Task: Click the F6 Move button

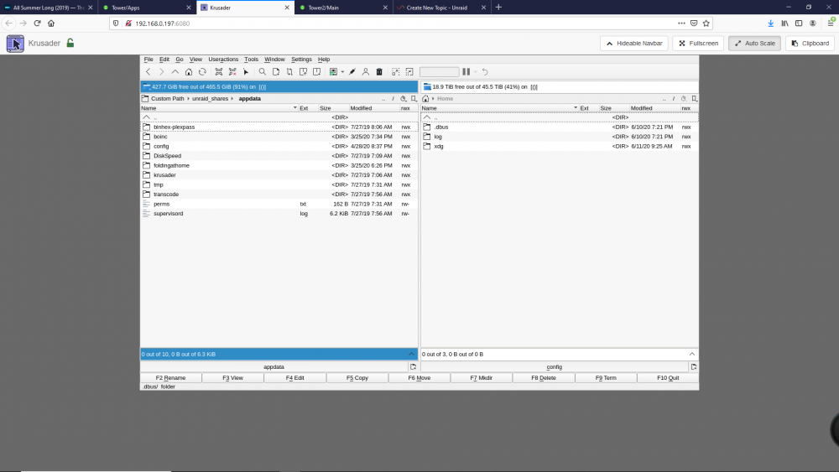Action: coord(419,377)
